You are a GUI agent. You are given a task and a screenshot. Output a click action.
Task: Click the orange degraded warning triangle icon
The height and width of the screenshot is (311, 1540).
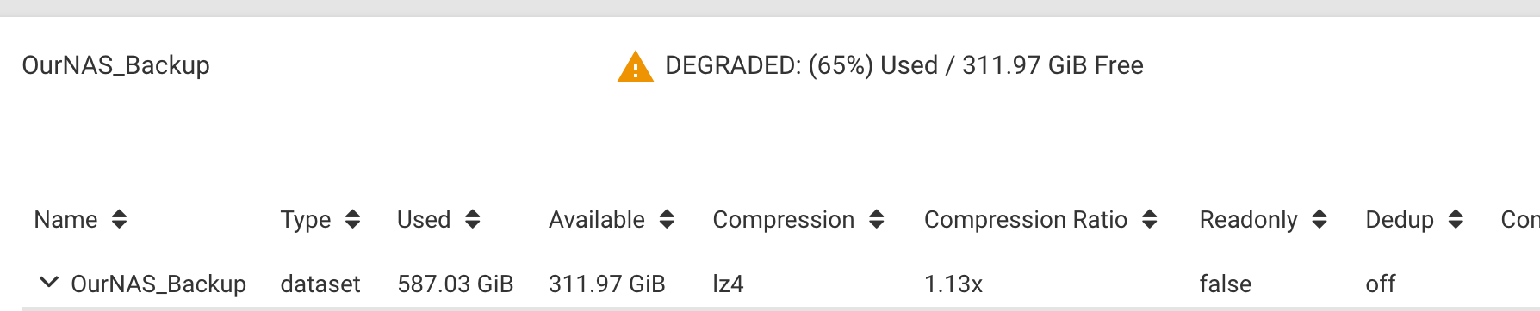(635, 67)
